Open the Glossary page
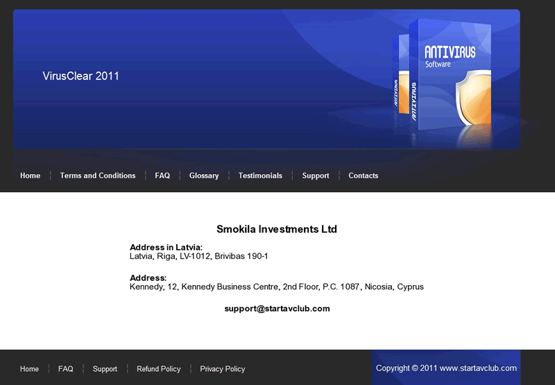 [204, 176]
